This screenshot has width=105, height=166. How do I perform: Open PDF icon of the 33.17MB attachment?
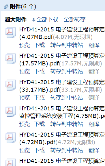[11, 85]
